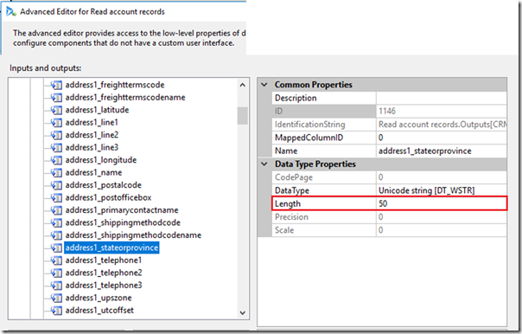
Task: Click the Description value field
Action: click(442, 98)
